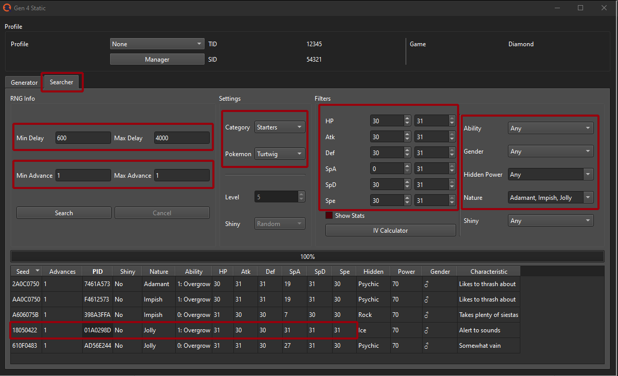Sort results by PID column header
The height and width of the screenshot is (376, 618).
tap(98, 271)
